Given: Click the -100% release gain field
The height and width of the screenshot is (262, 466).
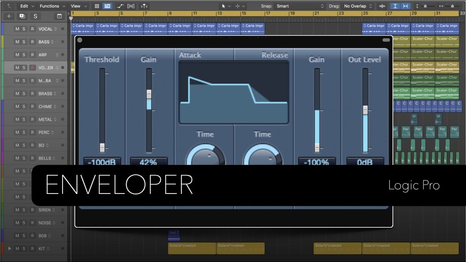Looking at the screenshot, I should [316, 162].
